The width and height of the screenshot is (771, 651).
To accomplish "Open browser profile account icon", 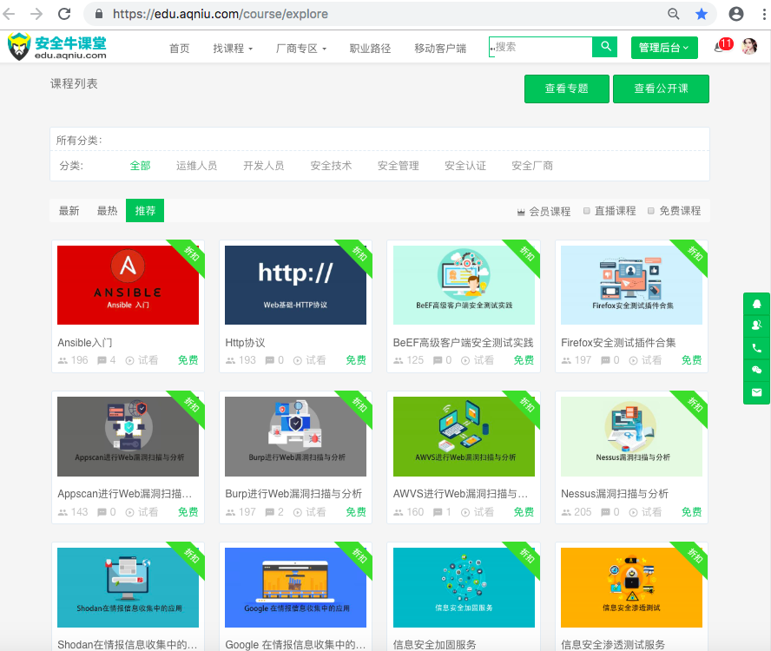I will coord(736,14).
